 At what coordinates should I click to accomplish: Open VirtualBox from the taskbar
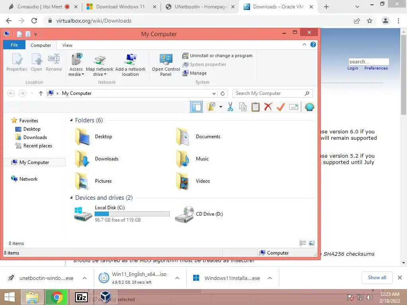(106, 297)
